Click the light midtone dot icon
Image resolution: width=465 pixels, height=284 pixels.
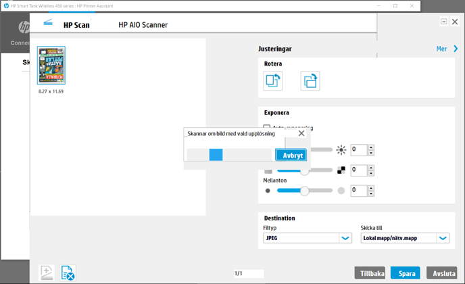341,191
